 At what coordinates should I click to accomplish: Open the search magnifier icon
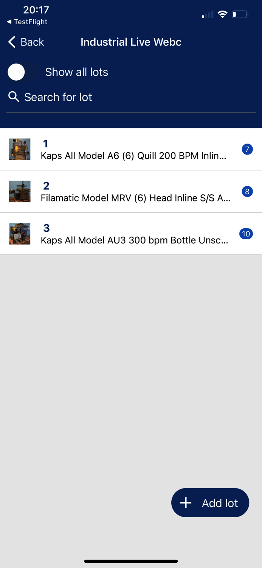pyautogui.click(x=14, y=97)
